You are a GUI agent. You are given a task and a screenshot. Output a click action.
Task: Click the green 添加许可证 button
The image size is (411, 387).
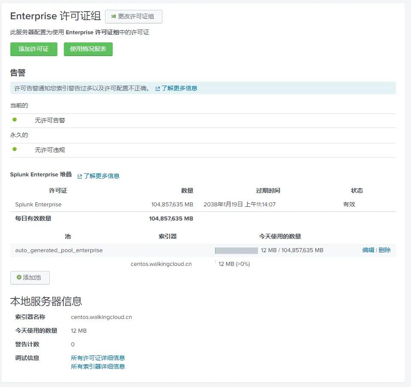[x=34, y=49]
